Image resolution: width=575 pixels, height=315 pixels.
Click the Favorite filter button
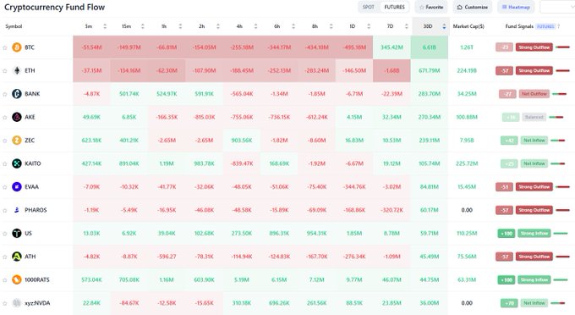point(431,7)
